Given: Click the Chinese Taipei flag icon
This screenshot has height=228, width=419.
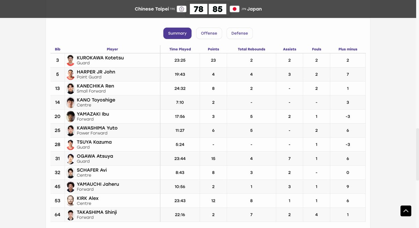Looking at the screenshot, I should click(x=182, y=9).
